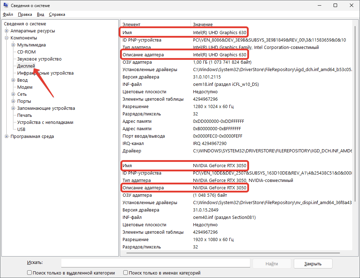The width and height of the screenshot is (360, 278).
Task: Expand the Порты node
Action: pyautogui.click(x=13, y=101)
